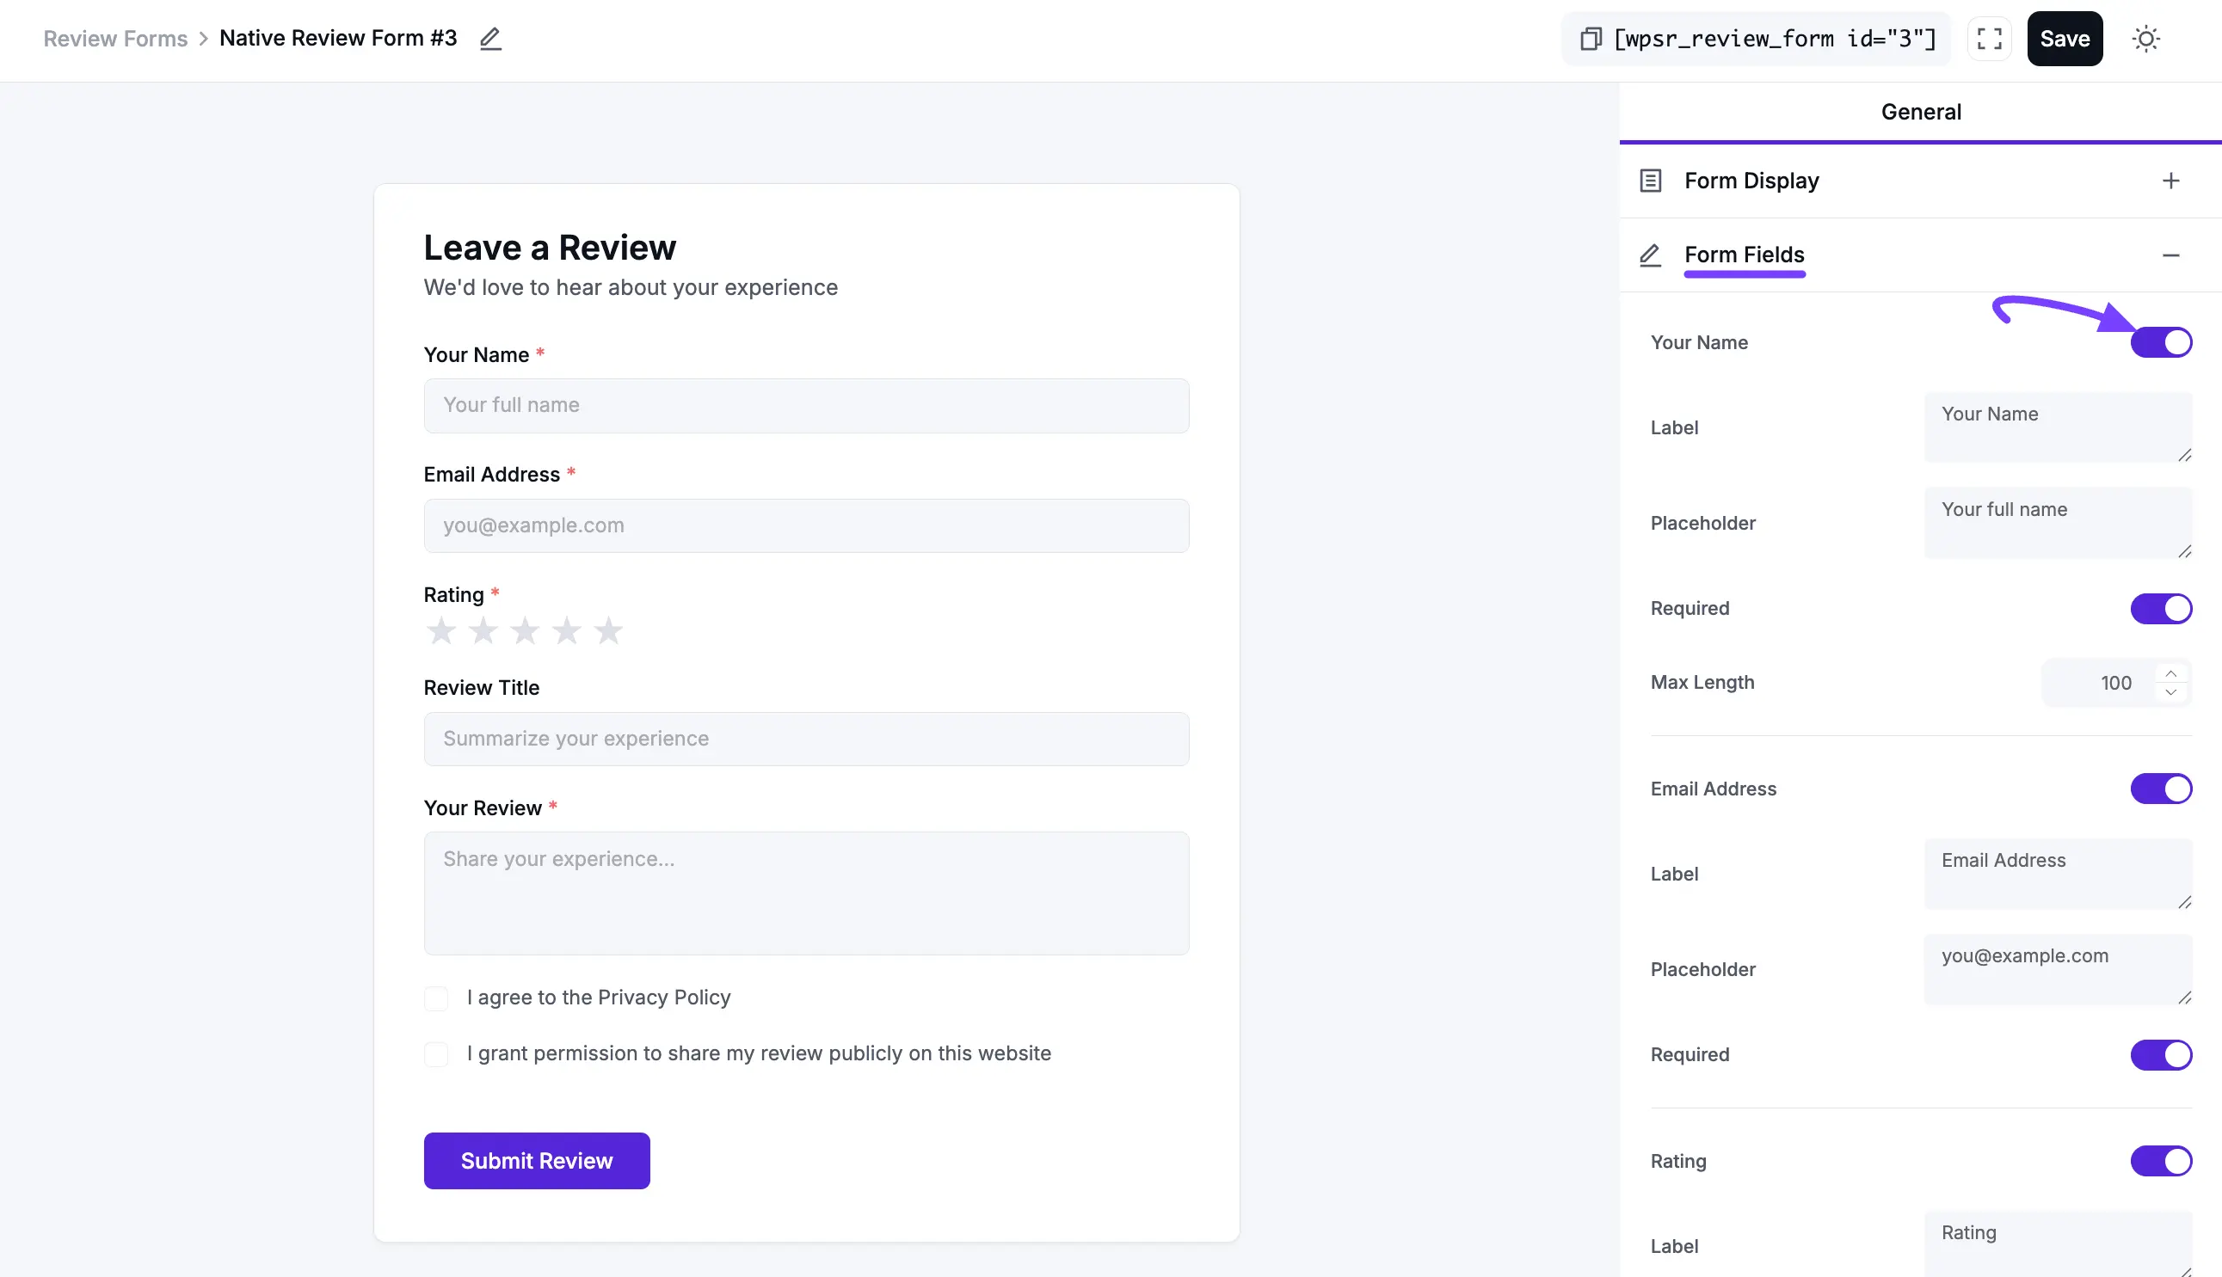The image size is (2222, 1277).
Task: Select a one-star rating
Action: [441, 629]
